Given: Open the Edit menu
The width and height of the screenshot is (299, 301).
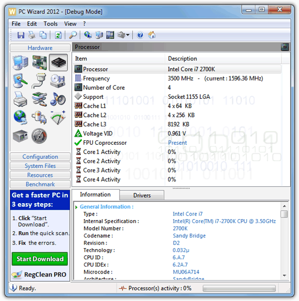Looking at the screenshot, I should [x=32, y=24].
